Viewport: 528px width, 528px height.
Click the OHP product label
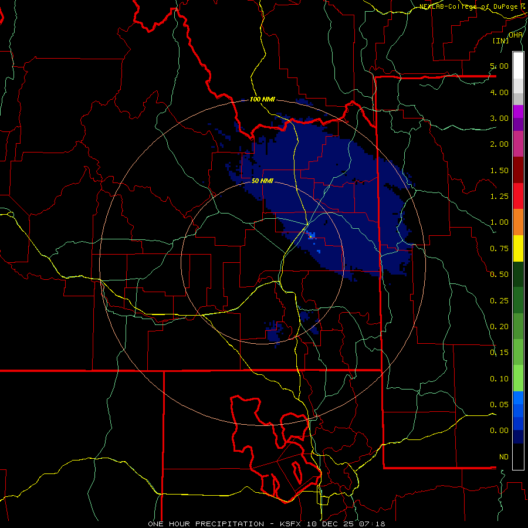pyautogui.click(x=516, y=35)
